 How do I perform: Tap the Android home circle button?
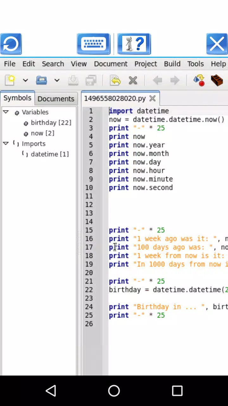coord(114,391)
